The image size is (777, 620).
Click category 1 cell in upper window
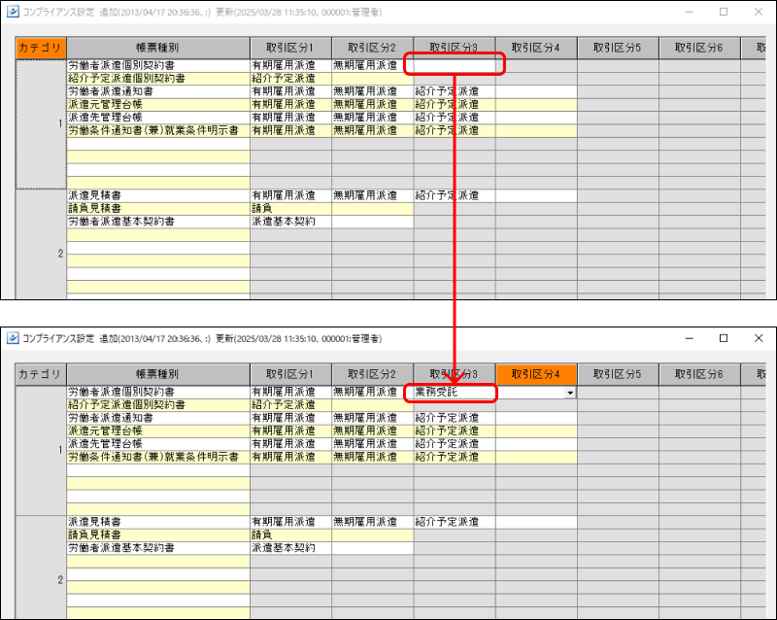tap(41, 124)
